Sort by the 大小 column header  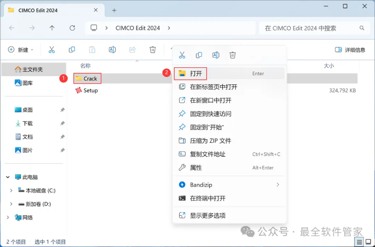(329, 66)
